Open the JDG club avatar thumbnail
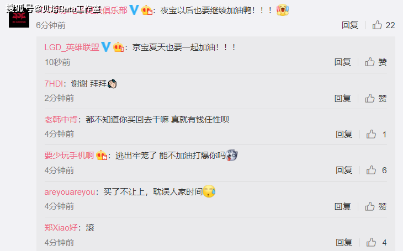 click(x=19, y=18)
